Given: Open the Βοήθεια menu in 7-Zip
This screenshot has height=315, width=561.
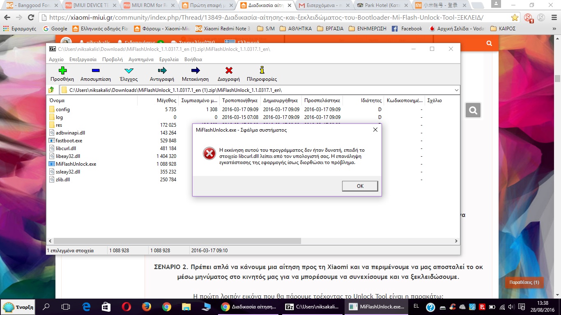Looking at the screenshot, I should [x=193, y=59].
